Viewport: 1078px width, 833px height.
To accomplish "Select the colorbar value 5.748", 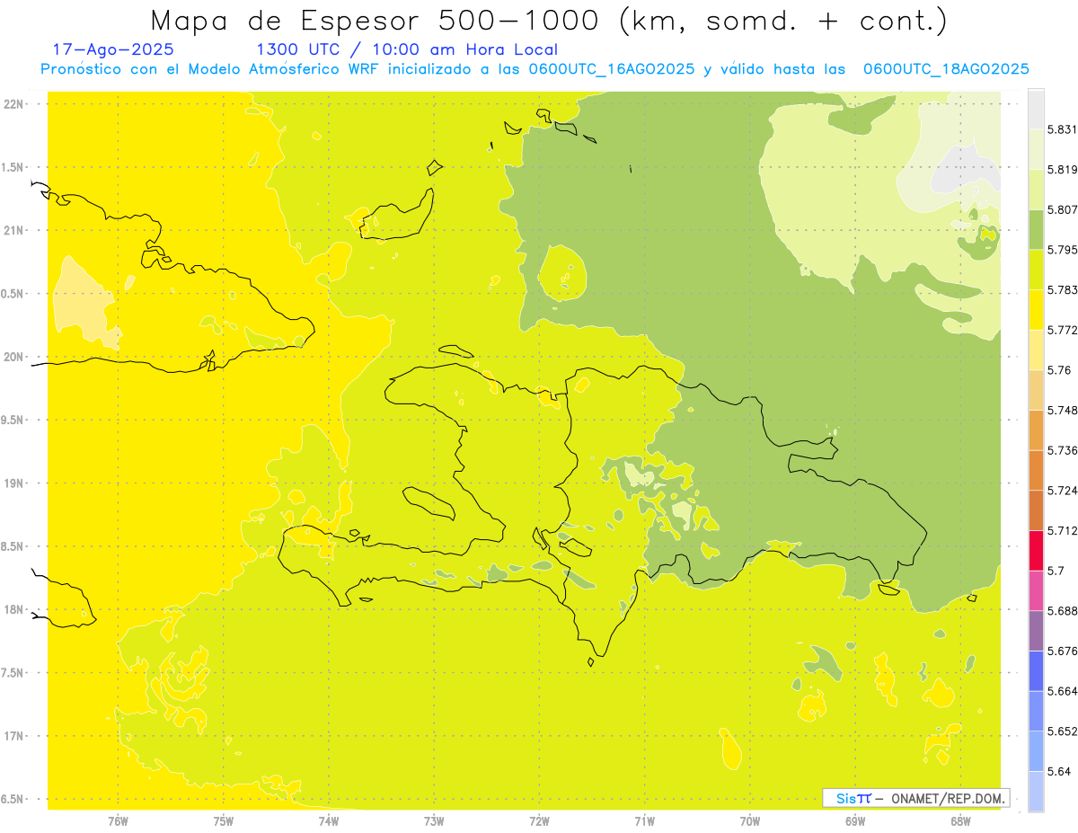I will tap(1063, 411).
